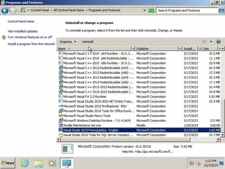Open the Start menu
This screenshot has height=169, width=225.
pos(8,163)
